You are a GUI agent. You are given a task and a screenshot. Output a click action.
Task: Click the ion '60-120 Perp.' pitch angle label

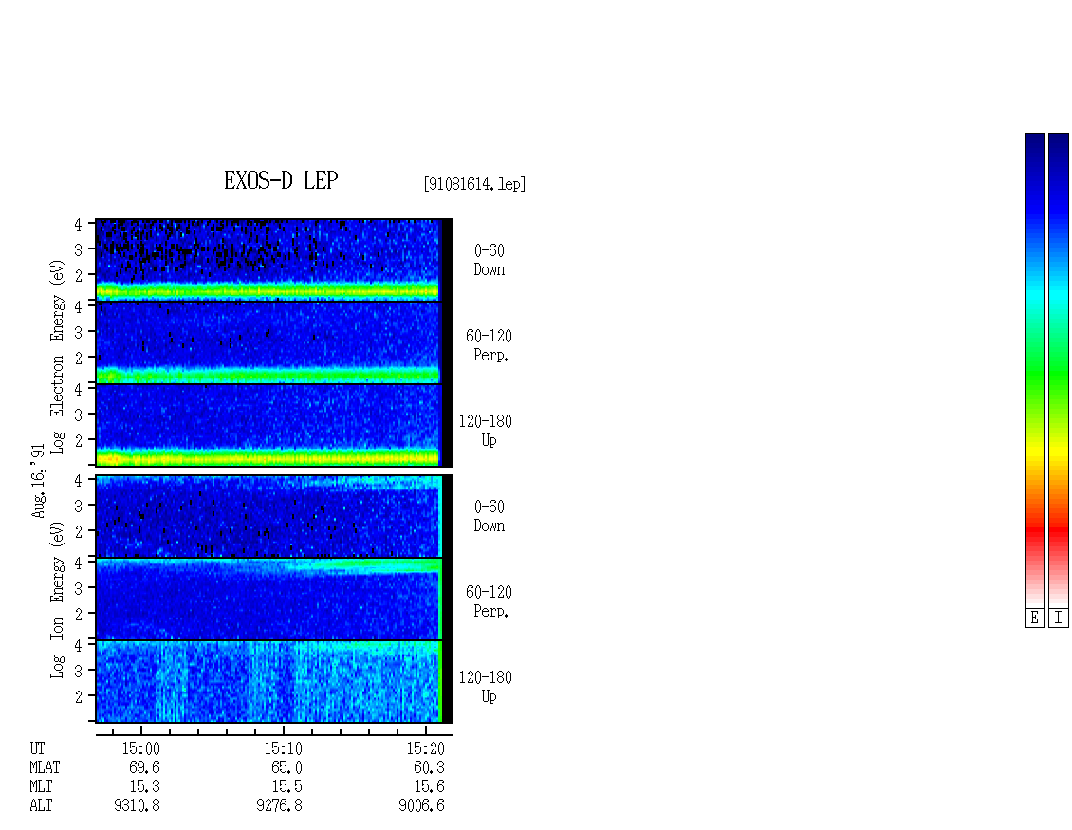tap(489, 601)
